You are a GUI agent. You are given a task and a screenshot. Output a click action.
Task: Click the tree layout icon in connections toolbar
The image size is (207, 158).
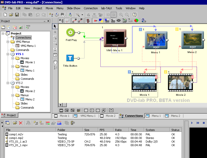tap(61, 21)
